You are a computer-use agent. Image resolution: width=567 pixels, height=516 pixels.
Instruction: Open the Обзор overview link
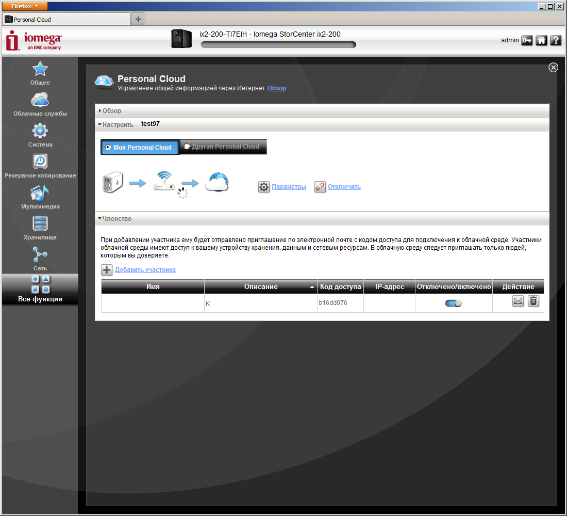point(277,88)
